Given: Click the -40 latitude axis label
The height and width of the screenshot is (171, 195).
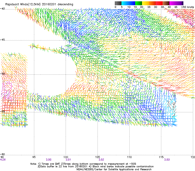Looking at the screenshot, I should click(x=2, y=9).
